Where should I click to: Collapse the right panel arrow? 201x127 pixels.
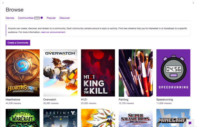point(193,3)
